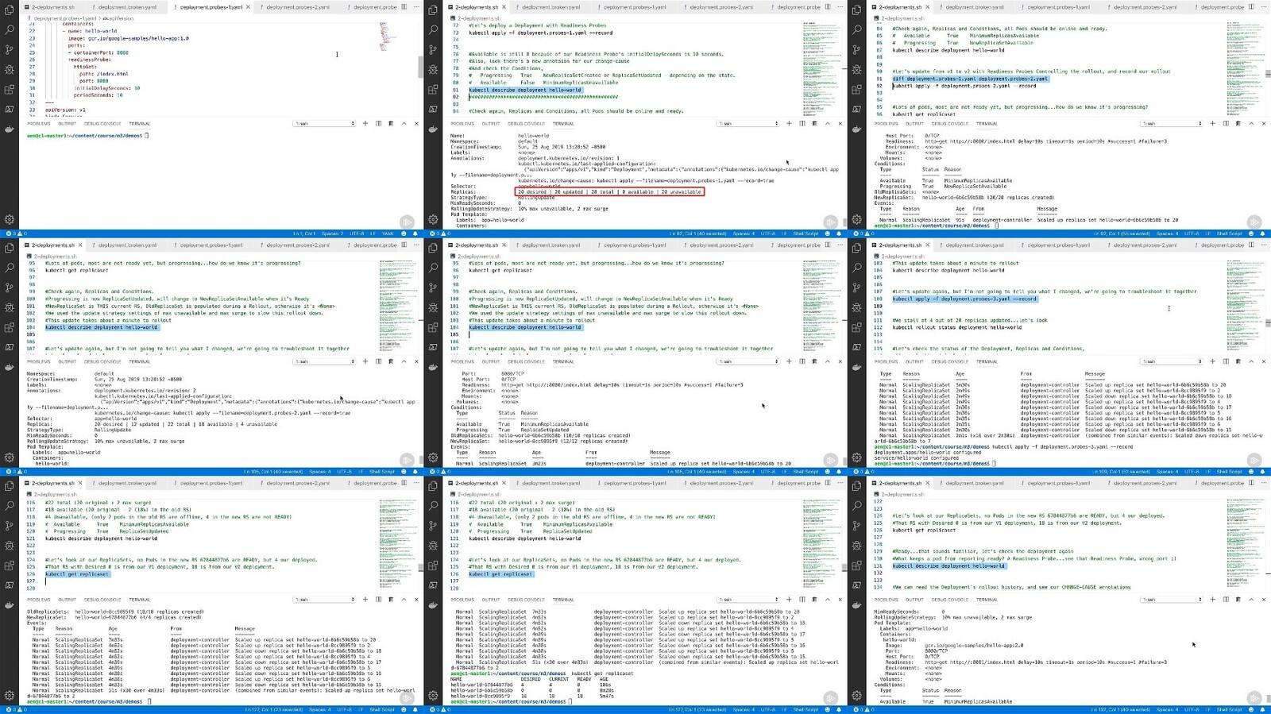
Task: Add new terminal in red-boxed Replicas frame
Action: tap(789, 123)
